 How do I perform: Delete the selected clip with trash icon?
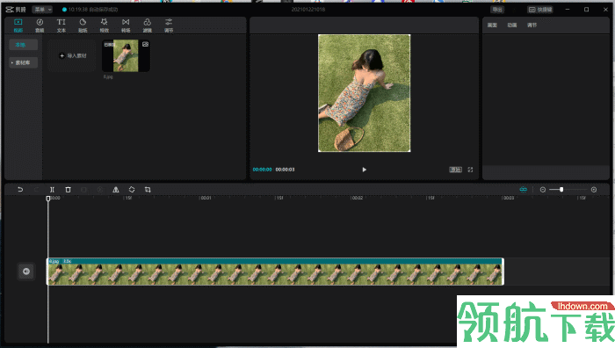tap(68, 190)
